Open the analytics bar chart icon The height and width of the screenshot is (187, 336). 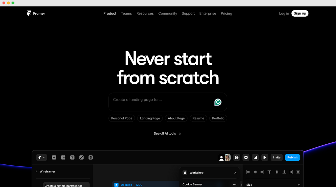(255, 157)
